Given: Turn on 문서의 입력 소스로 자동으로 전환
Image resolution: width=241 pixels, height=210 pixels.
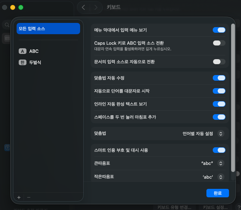Looking at the screenshot, I should [219, 62].
